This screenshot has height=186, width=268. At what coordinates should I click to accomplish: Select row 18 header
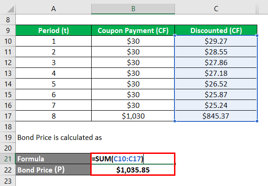tap(8, 127)
